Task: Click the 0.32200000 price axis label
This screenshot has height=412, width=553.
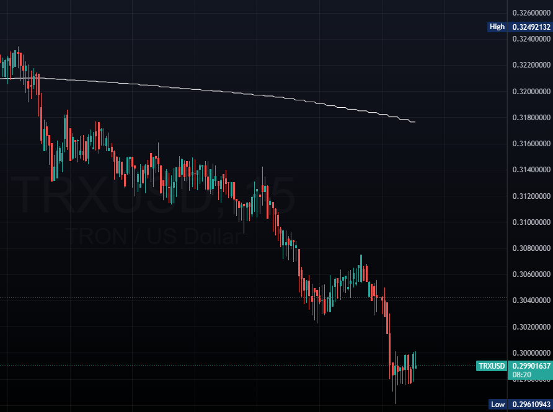Action: [x=531, y=65]
